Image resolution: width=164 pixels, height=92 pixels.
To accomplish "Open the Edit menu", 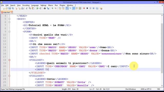I will tap(7, 5).
